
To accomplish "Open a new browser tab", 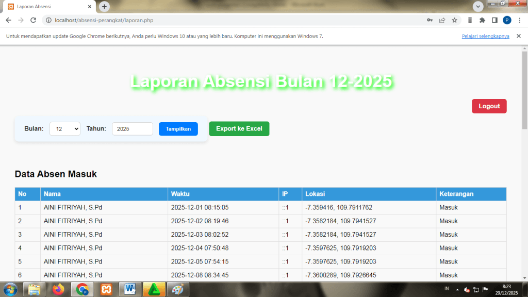I will click(x=104, y=6).
